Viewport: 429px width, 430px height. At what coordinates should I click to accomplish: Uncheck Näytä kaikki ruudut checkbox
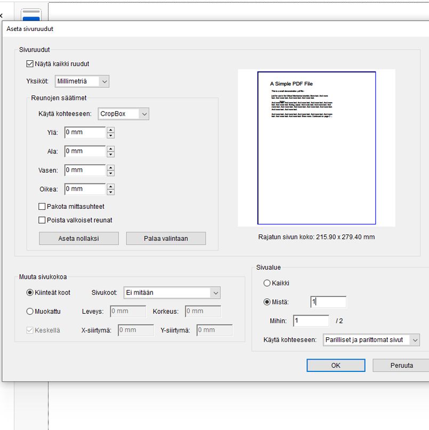(30, 64)
